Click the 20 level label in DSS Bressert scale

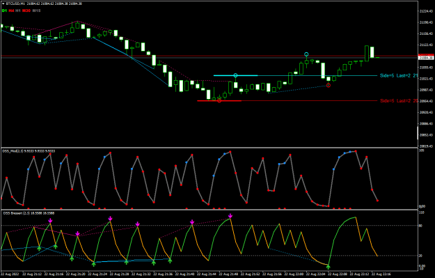tap(421, 256)
